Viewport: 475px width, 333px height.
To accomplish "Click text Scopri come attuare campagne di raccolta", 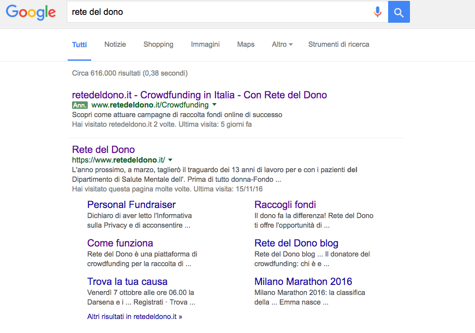I will [177, 114].
